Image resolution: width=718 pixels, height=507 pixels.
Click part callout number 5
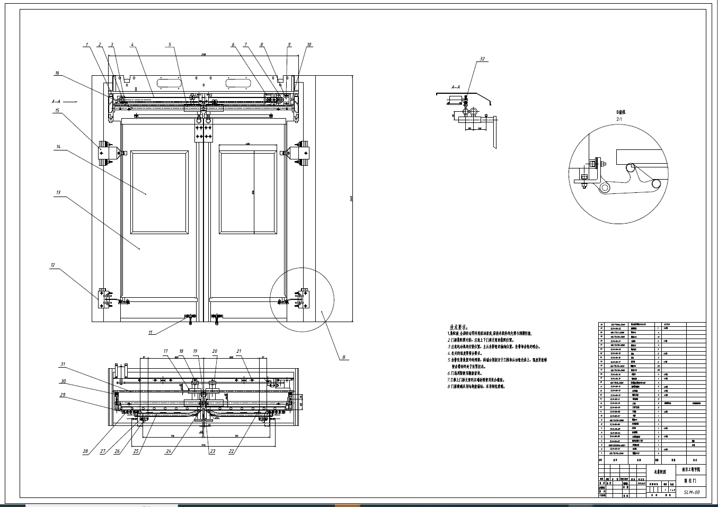(170, 45)
